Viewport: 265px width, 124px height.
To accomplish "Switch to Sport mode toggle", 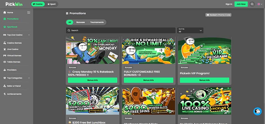I will 52,4.
